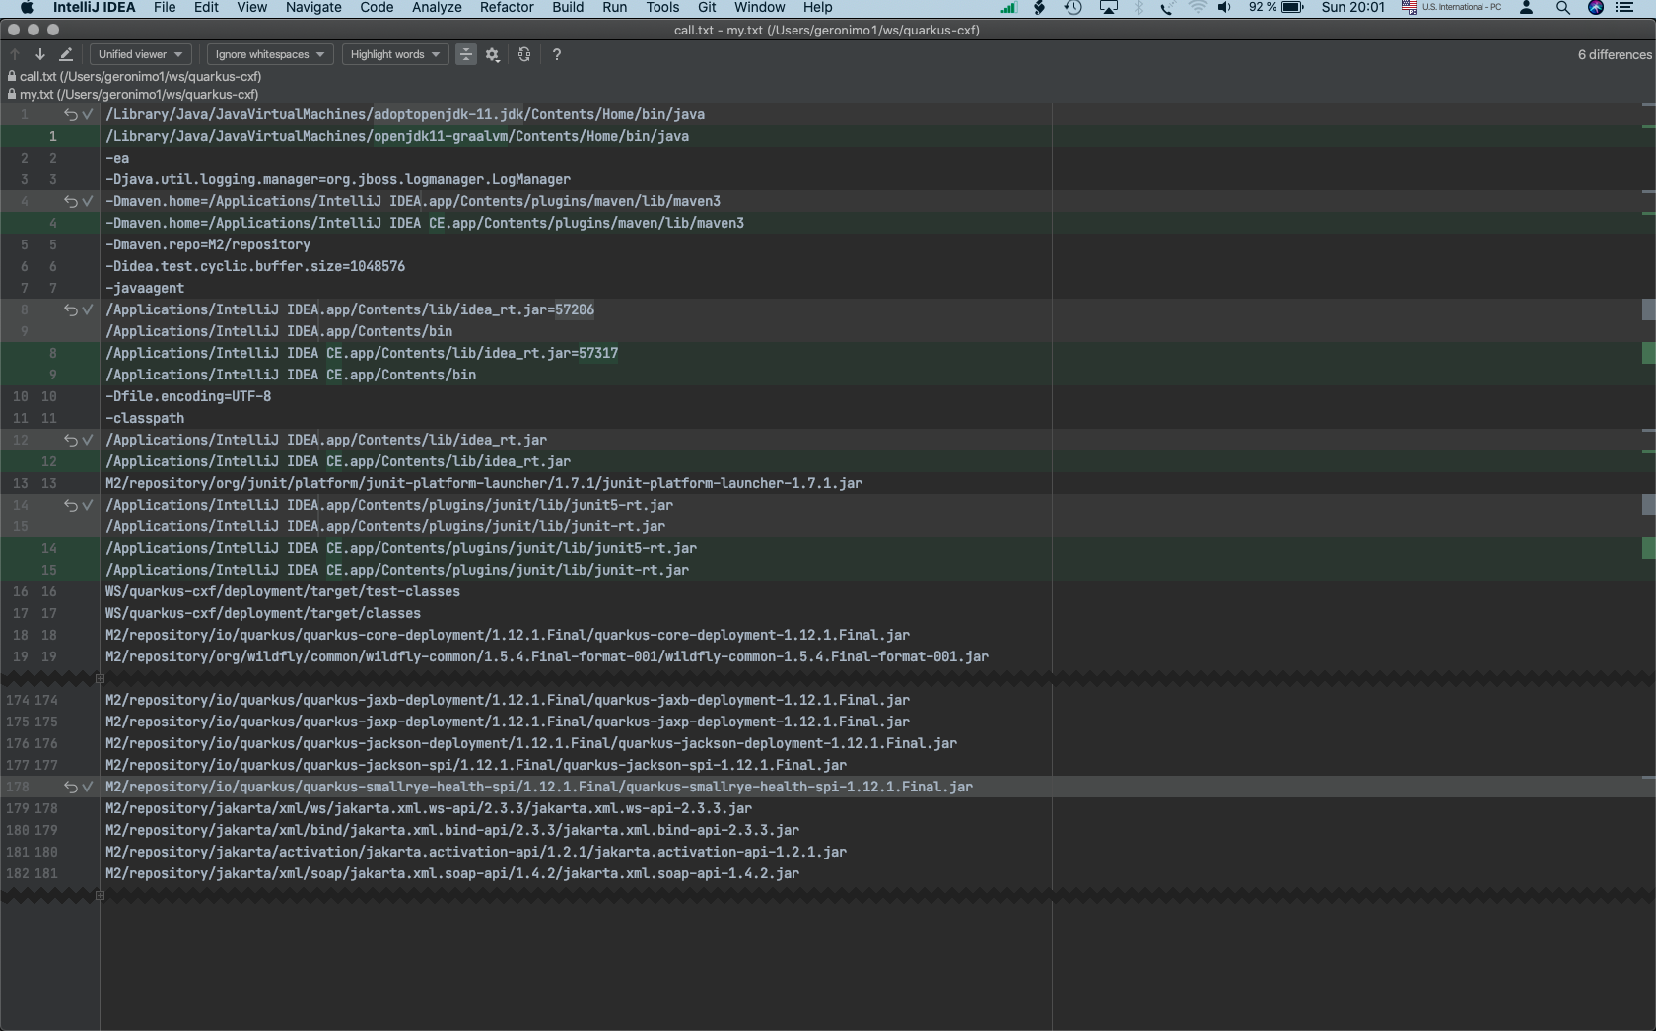The image size is (1656, 1031).
Task: Jump to the next difference arrow
Action: coord(40,54)
